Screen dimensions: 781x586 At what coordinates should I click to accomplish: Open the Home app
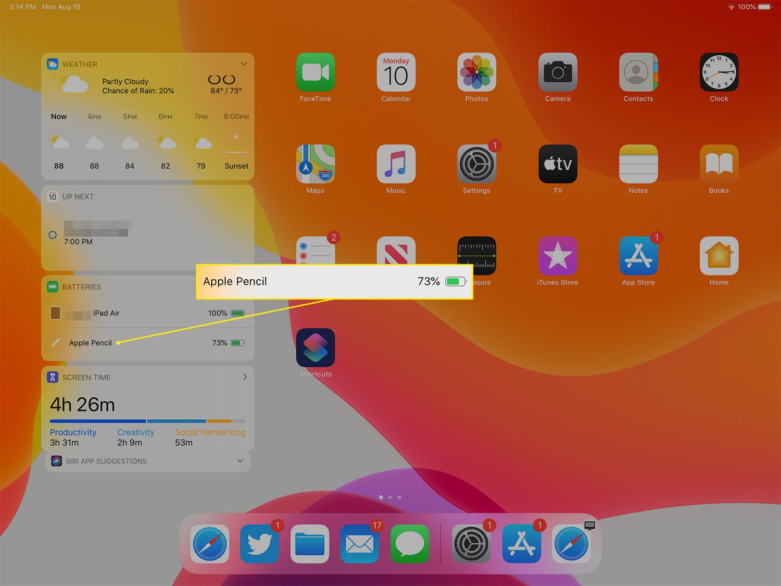[719, 256]
